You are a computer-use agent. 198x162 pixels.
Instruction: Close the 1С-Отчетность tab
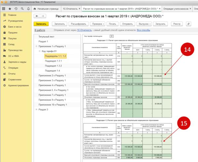point(80,9)
